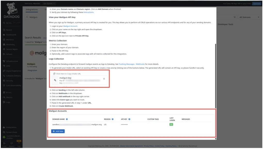264x149 pixels.
Task: Open the All Statuses dropdown
Action: click(249, 17)
